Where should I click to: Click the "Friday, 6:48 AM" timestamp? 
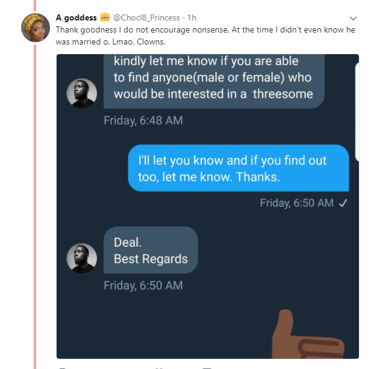coord(143,120)
